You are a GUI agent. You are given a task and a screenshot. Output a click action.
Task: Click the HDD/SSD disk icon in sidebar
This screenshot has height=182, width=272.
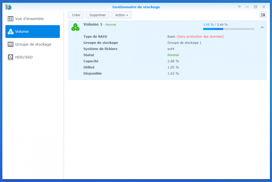pyautogui.click(x=11, y=57)
